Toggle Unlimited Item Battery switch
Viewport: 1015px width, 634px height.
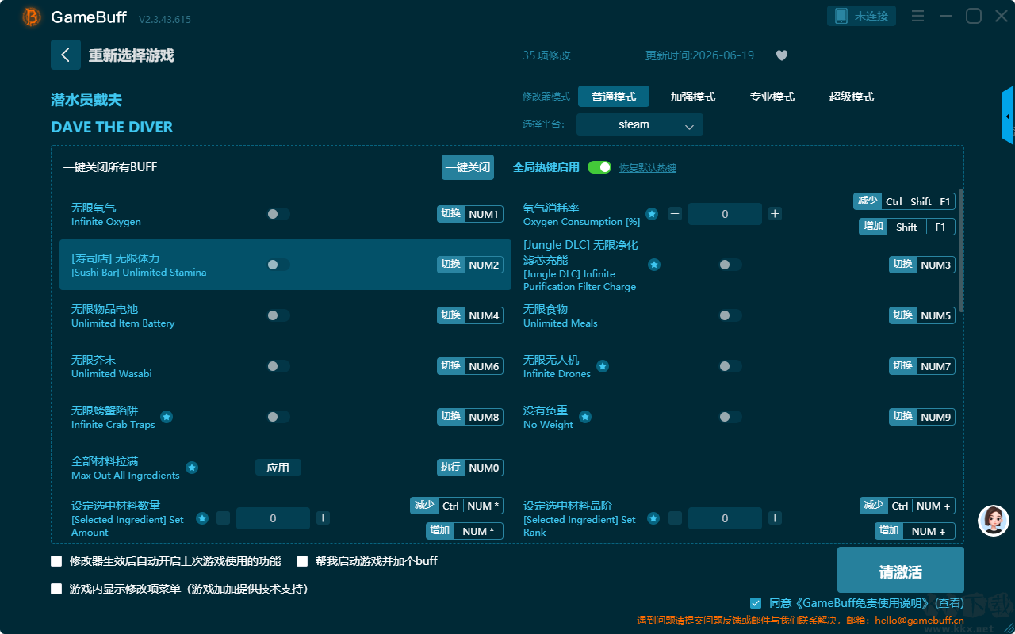278,315
